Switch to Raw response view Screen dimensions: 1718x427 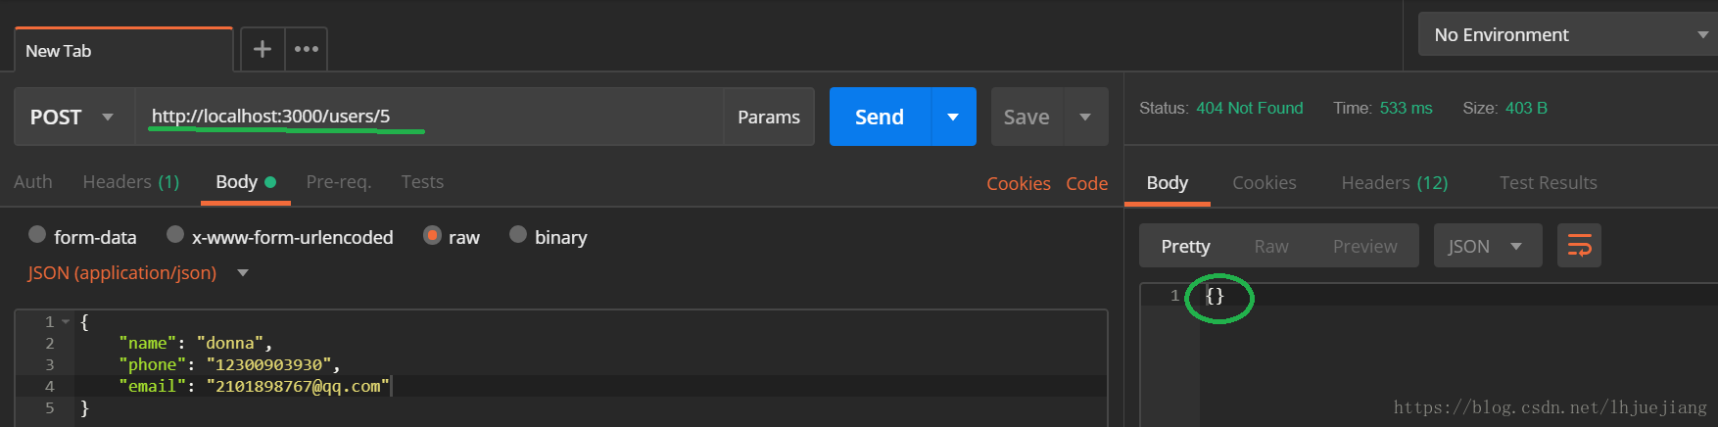click(x=1271, y=247)
